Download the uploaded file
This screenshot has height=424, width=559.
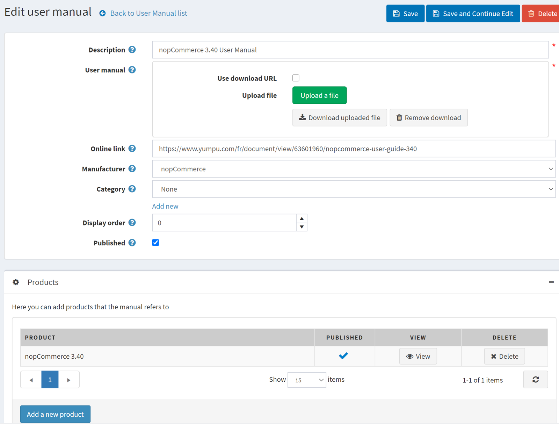click(340, 118)
